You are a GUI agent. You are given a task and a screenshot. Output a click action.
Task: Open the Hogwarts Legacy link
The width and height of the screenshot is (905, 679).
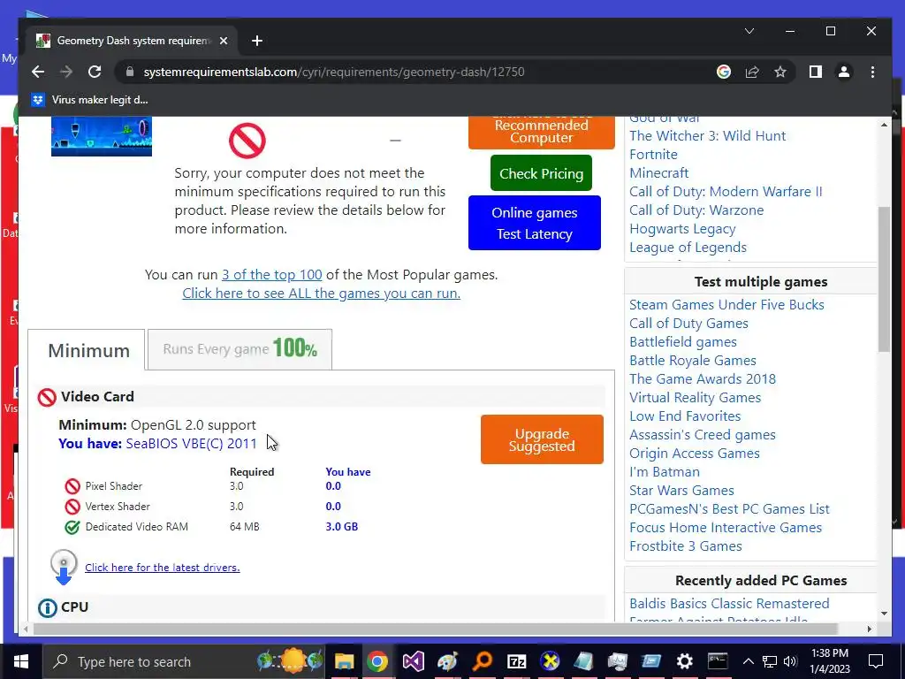coord(682,229)
